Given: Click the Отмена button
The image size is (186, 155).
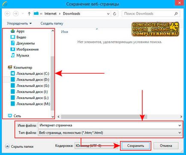Looking at the screenshot, I should click(166, 146).
